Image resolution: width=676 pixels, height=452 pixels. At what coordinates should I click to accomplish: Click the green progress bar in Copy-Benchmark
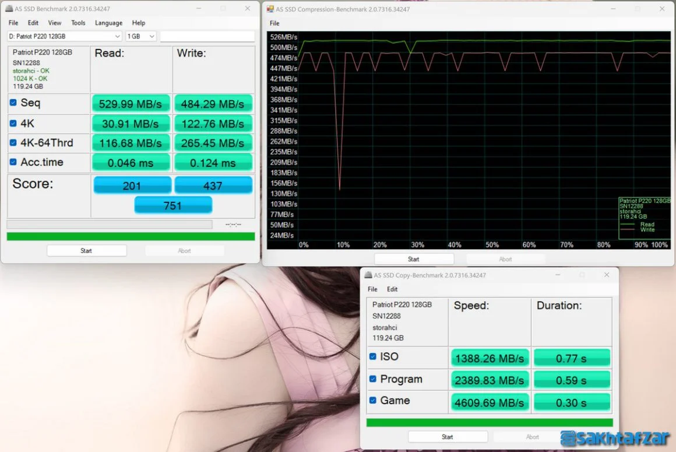point(490,422)
